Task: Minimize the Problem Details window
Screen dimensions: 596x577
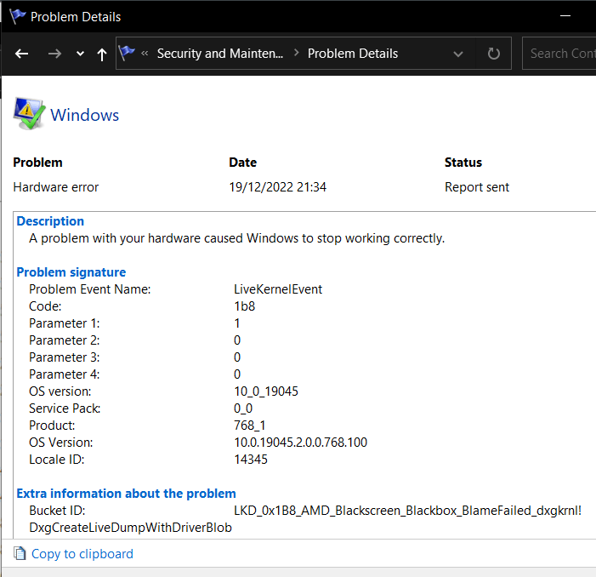Action: click(x=565, y=16)
